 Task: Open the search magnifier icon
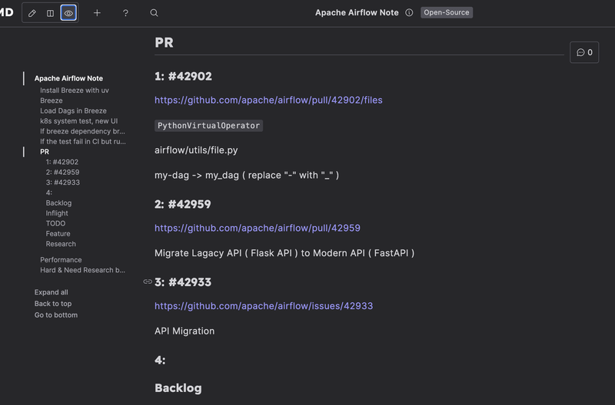tap(155, 13)
